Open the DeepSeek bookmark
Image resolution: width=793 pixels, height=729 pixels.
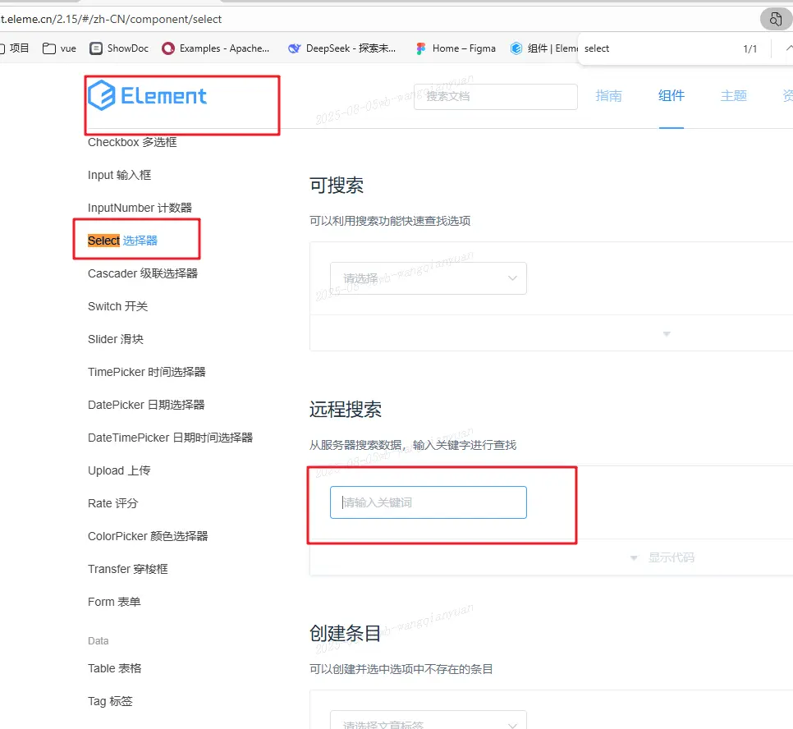(x=341, y=48)
